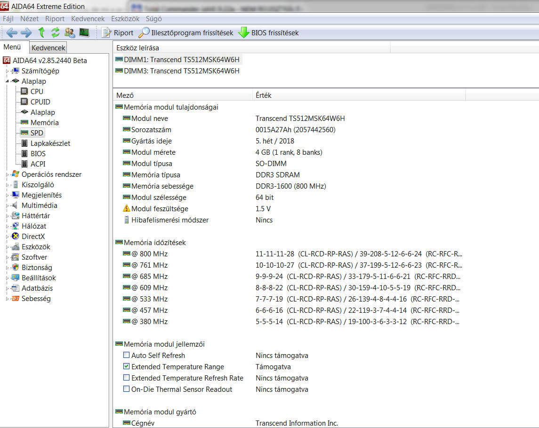Open the Nézet menu
The image size is (539, 428).
[x=29, y=19]
